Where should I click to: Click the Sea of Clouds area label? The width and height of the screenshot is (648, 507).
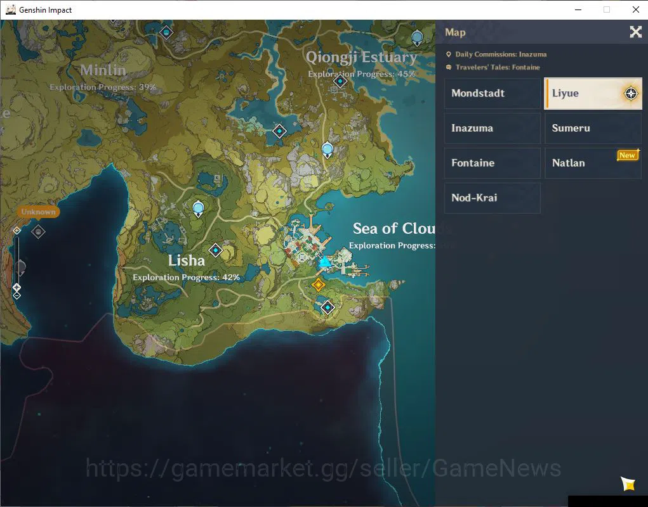pos(394,229)
